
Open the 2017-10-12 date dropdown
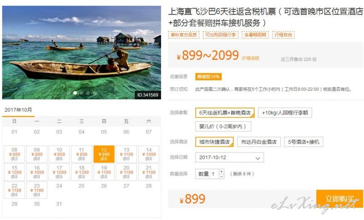tap(229, 157)
